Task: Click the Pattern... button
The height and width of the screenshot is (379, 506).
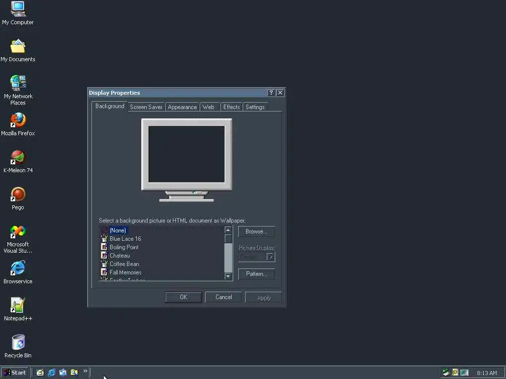Action: click(256, 274)
